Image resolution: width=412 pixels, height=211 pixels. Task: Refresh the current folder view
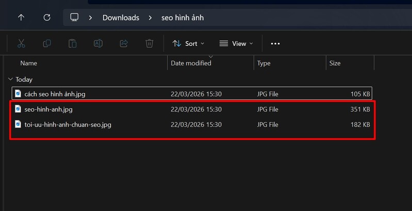point(47,17)
